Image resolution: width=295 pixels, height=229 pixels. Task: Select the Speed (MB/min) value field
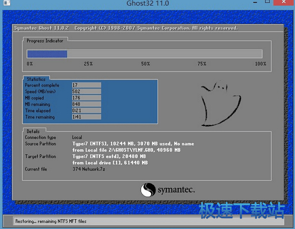tap(86, 91)
